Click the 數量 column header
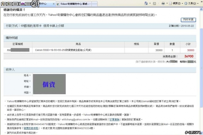This screenshot has width=203, height=135. 172,44
